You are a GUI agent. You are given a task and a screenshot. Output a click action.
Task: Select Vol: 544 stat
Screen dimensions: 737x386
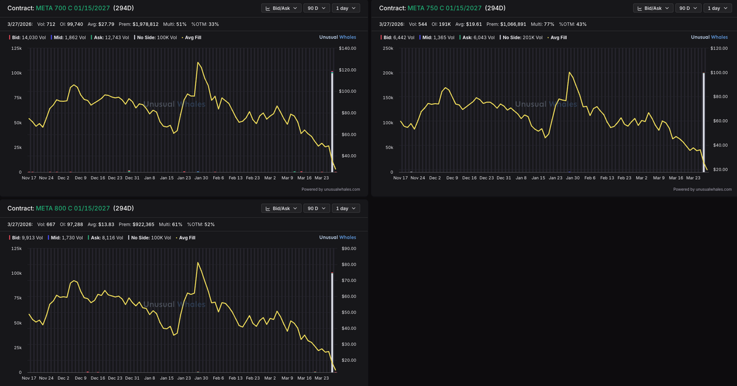(x=417, y=24)
